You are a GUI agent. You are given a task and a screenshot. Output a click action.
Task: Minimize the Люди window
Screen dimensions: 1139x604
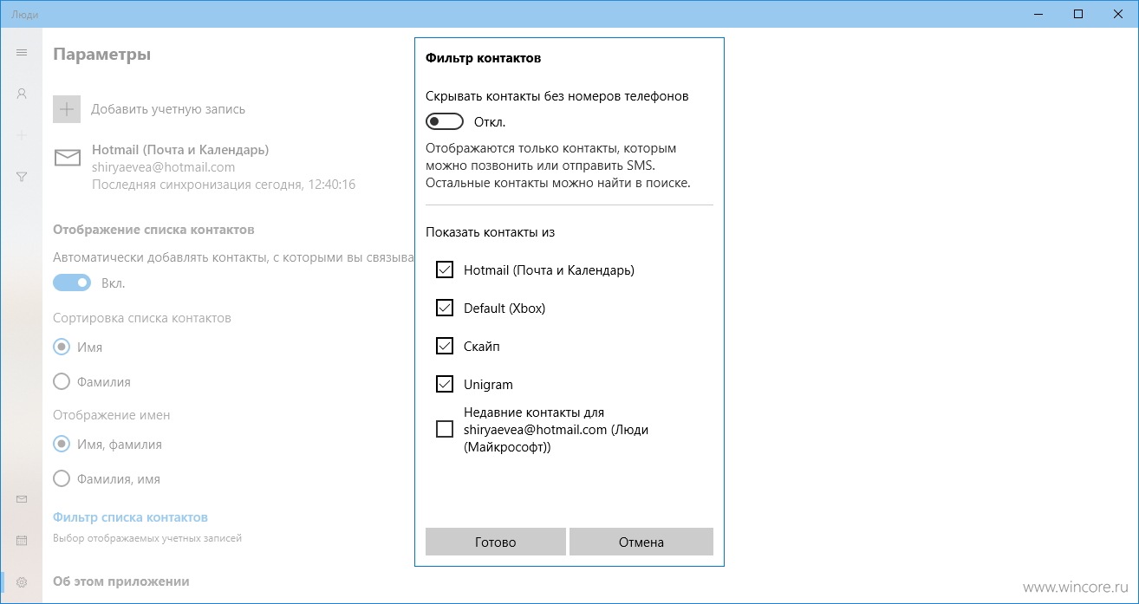[1039, 14]
